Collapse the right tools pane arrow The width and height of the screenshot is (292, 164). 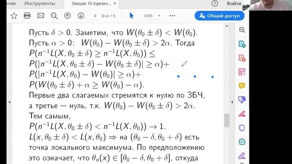point(232,102)
